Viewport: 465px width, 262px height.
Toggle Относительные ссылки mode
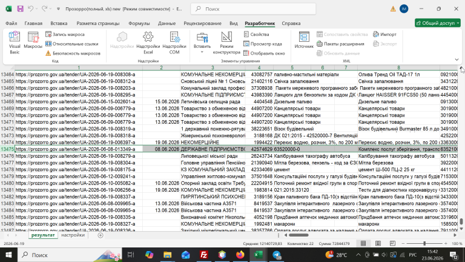tap(72, 44)
